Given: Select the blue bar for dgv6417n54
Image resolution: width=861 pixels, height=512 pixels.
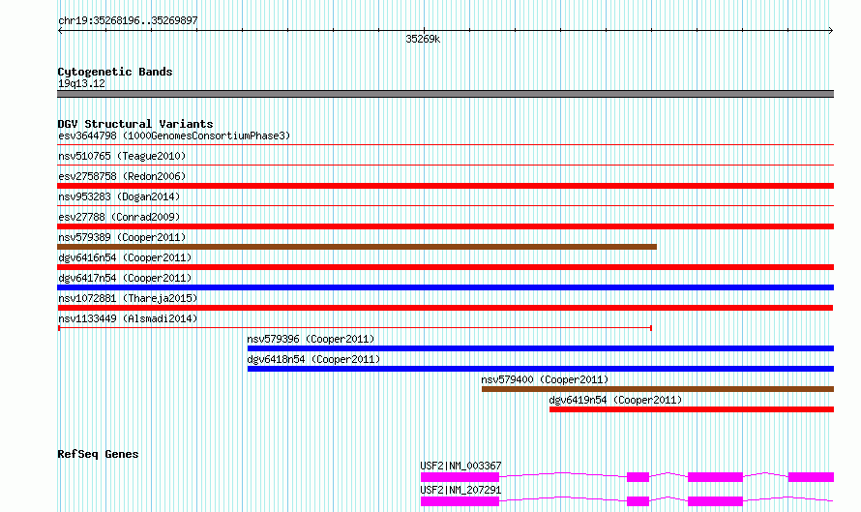Looking at the screenshot, I should tap(445, 287).
